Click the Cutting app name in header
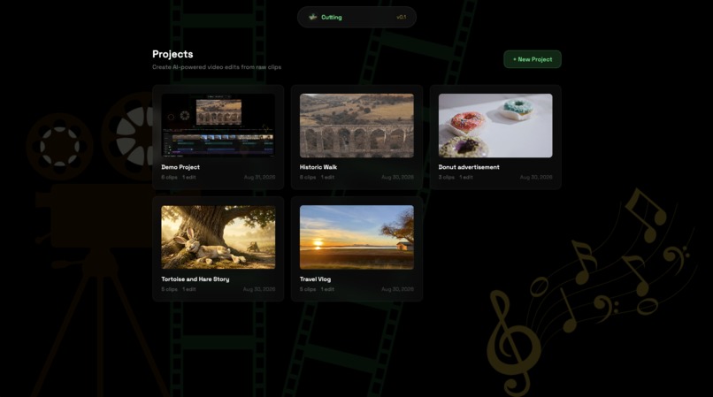 coord(331,18)
